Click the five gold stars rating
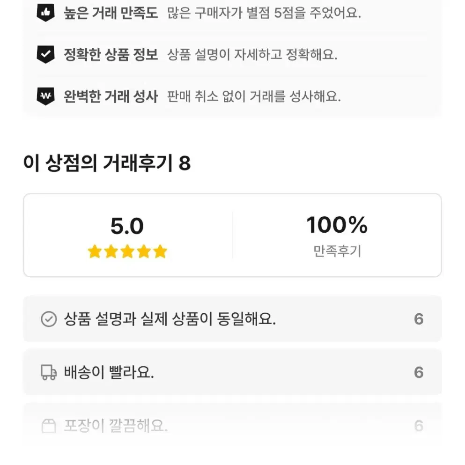The image size is (465, 465). tap(127, 251)
